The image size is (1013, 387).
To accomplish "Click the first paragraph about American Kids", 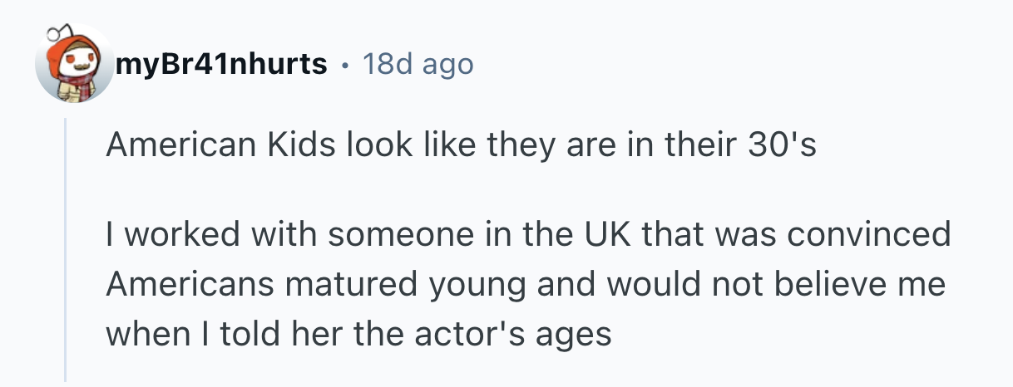I will click(461, 146).
